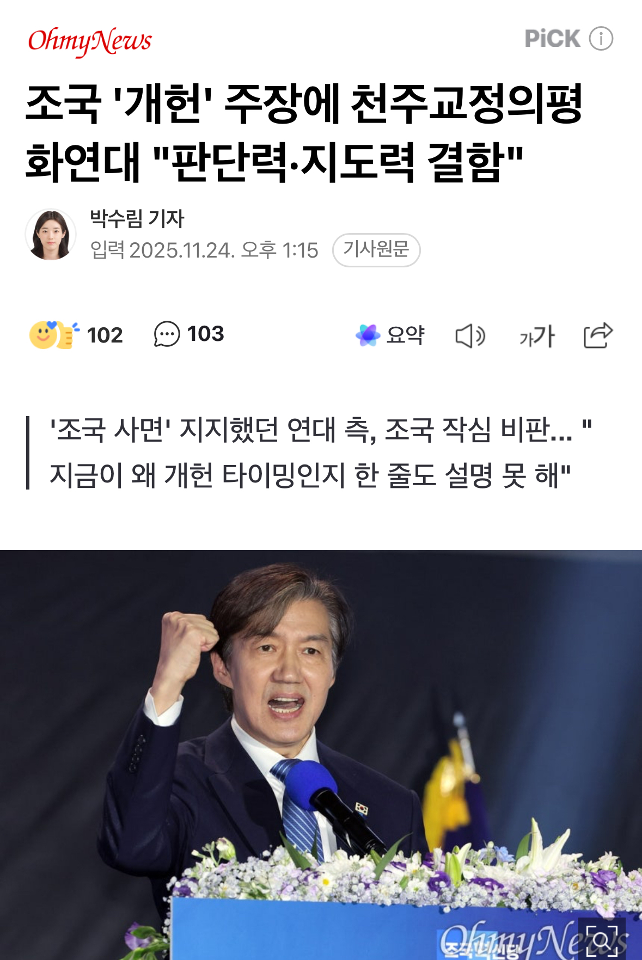Click the comment count 103
Screen dimensions: 642x960
[206, 334]
